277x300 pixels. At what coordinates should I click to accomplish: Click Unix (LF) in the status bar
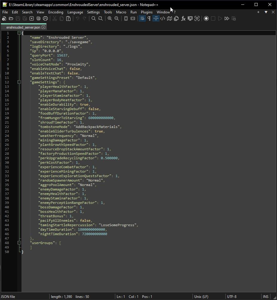pyautogui.click(x=201, y=296)
